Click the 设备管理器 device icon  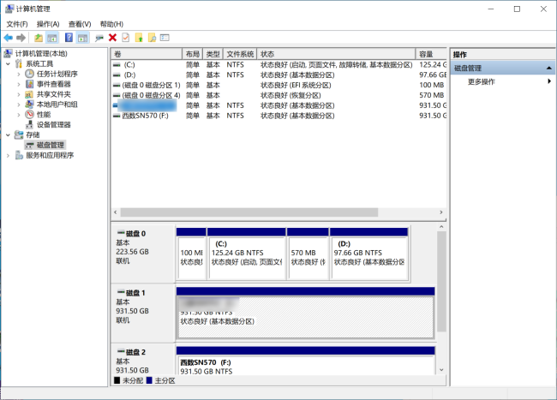29,124
